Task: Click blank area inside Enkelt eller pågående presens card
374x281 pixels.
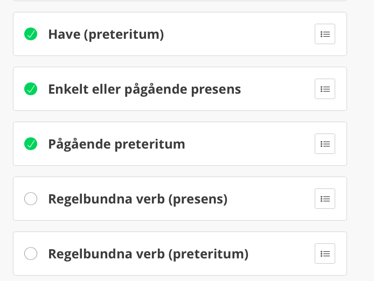Action: pyautogui.click(x=276, y=89)
